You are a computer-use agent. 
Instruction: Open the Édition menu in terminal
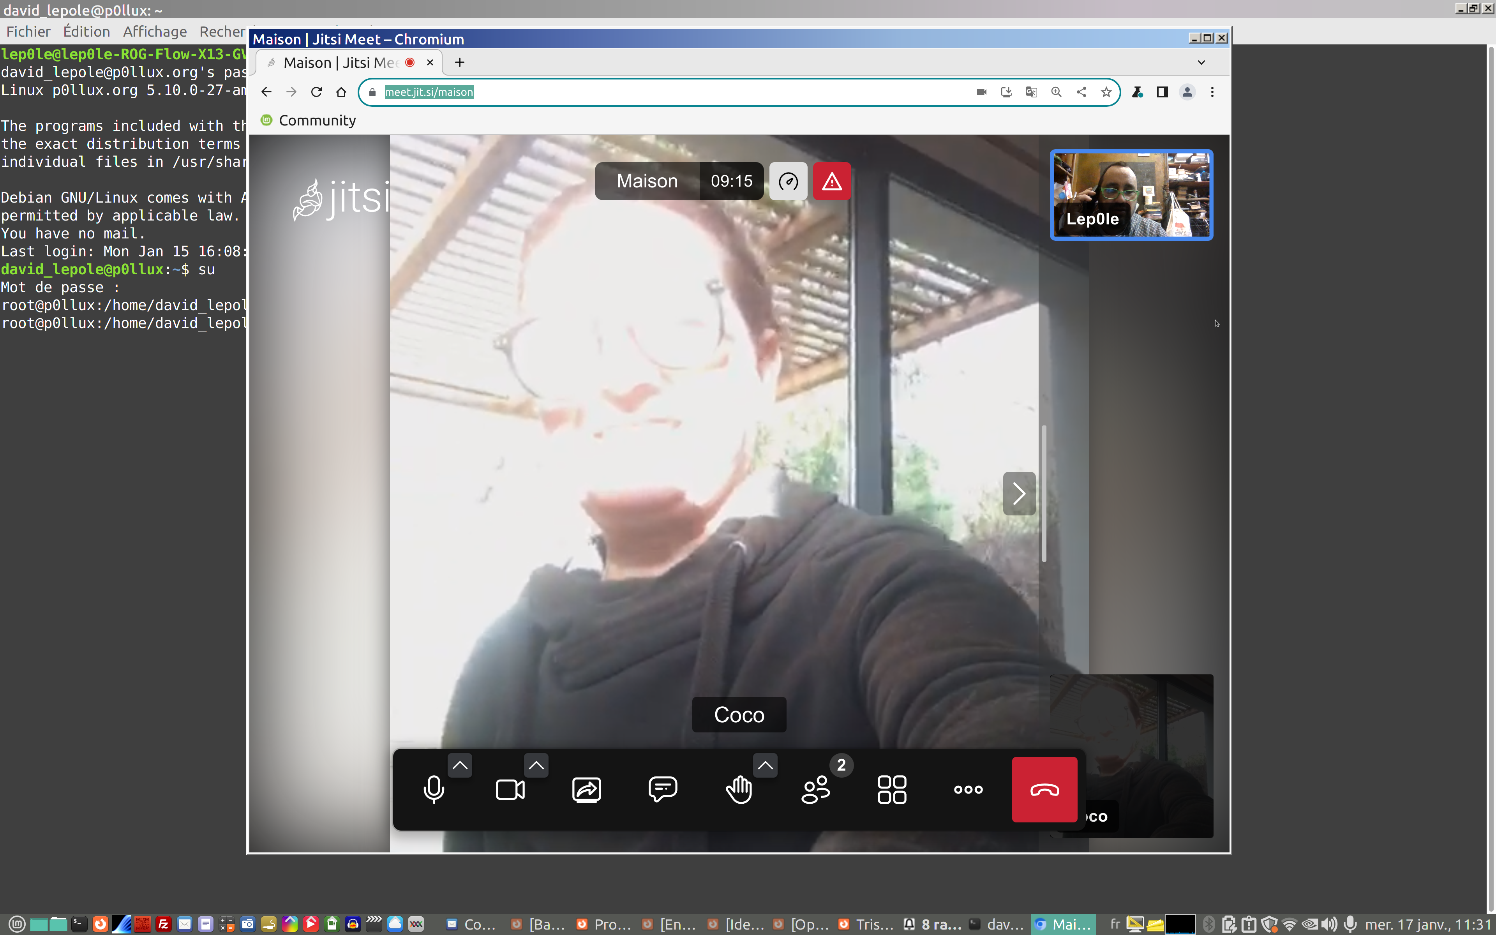pos(86,32)
